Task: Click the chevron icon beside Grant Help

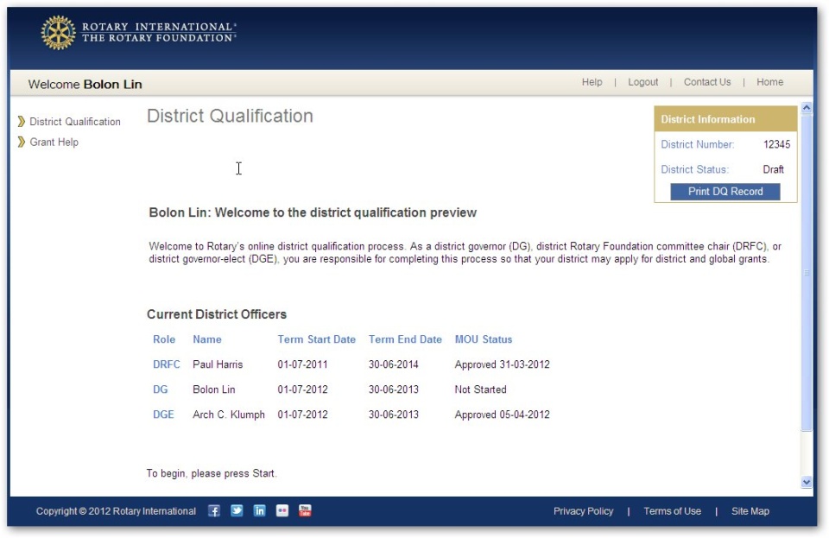Action: [21, 142]
